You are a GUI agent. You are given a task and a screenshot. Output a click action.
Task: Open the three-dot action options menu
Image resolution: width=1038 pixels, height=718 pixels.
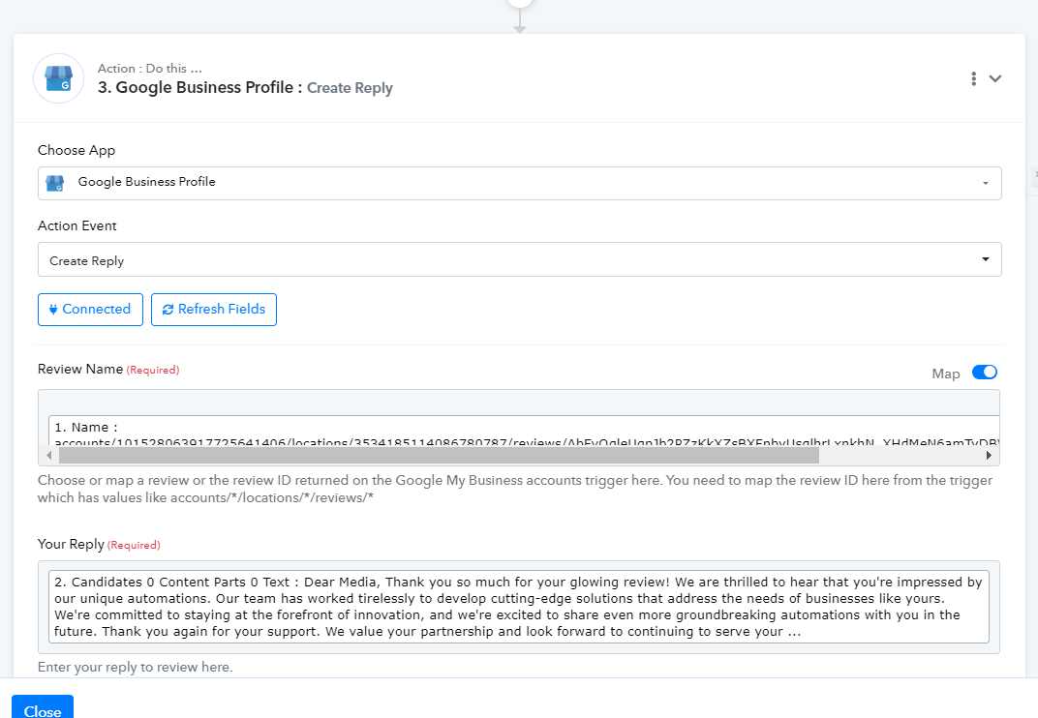click(x=973, y=78)
